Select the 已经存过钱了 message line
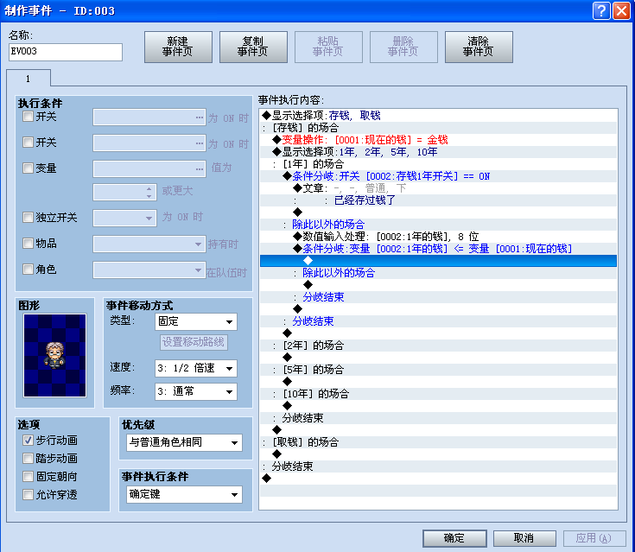This screenshot has width=635, height=552. coord(439,200)
